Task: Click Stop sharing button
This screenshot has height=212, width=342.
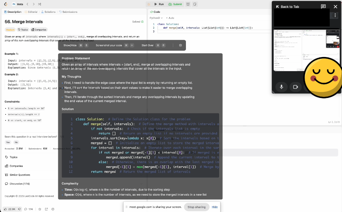Action: pyautogui.click(x=196, y=207)
